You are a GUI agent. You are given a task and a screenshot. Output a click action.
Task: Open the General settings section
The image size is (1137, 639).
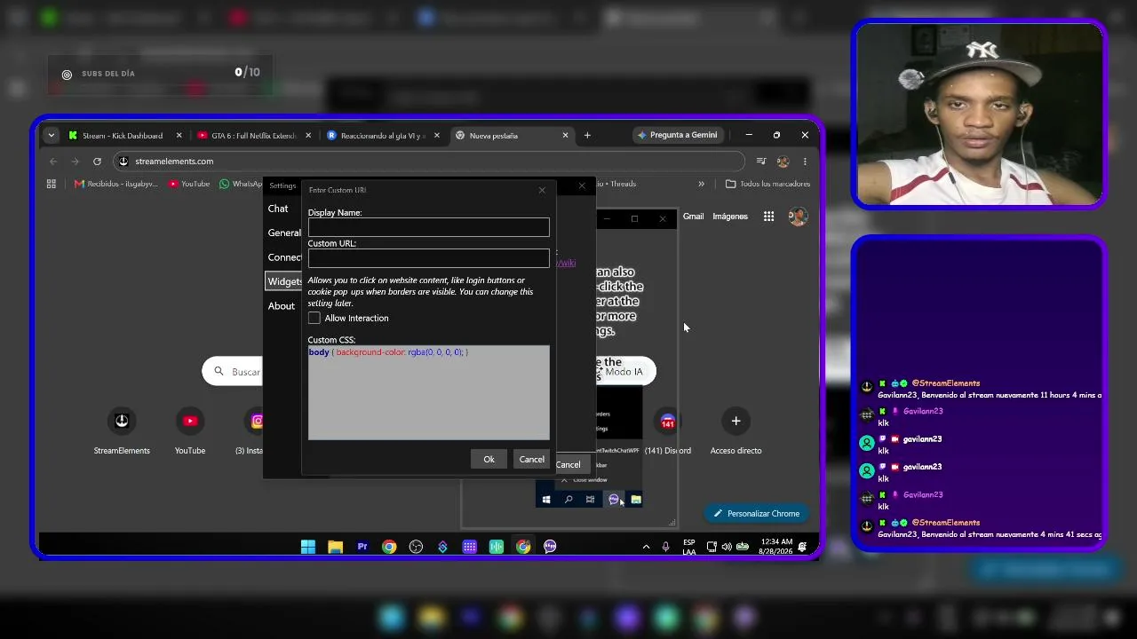point(284,233)
